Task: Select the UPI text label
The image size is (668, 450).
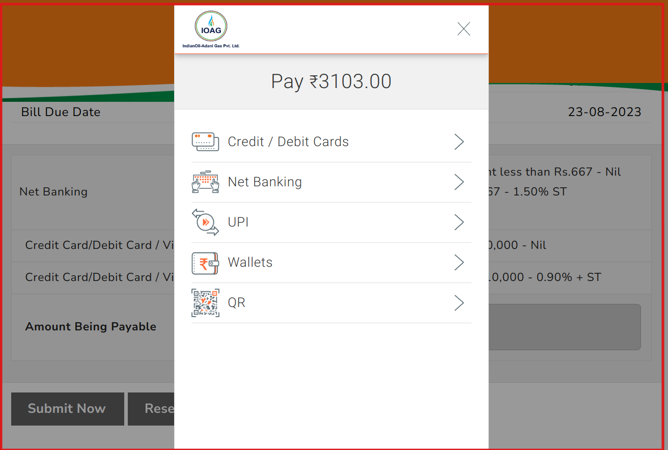Action: point(238,222)
